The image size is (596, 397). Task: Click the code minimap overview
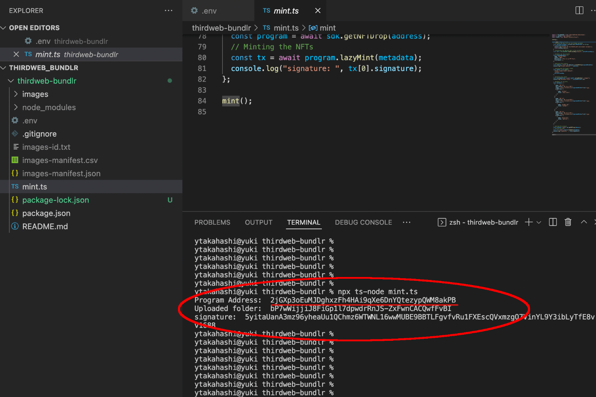573,84
